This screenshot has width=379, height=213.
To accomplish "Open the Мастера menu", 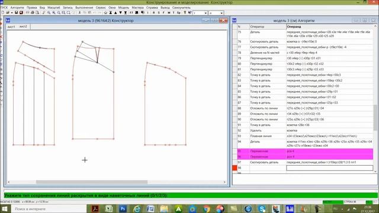I will 137,8.
